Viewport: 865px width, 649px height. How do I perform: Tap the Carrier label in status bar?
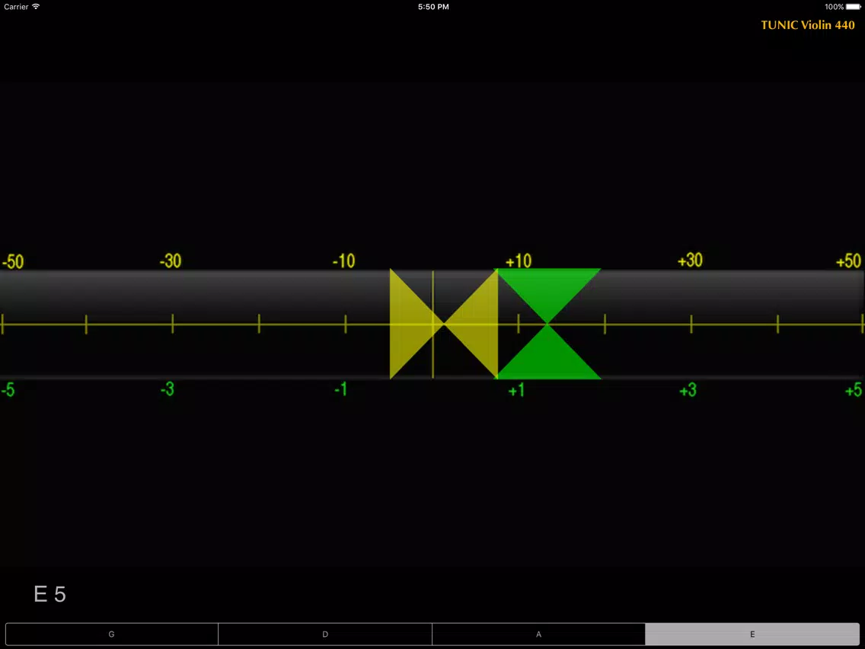(16, 7)
